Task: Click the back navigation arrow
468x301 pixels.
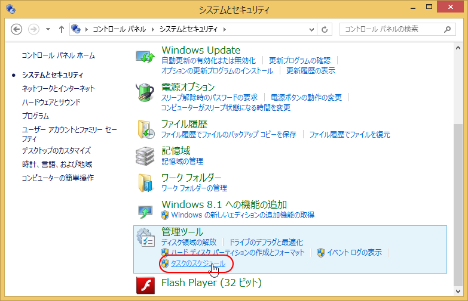Action: [x=16, y=29]
